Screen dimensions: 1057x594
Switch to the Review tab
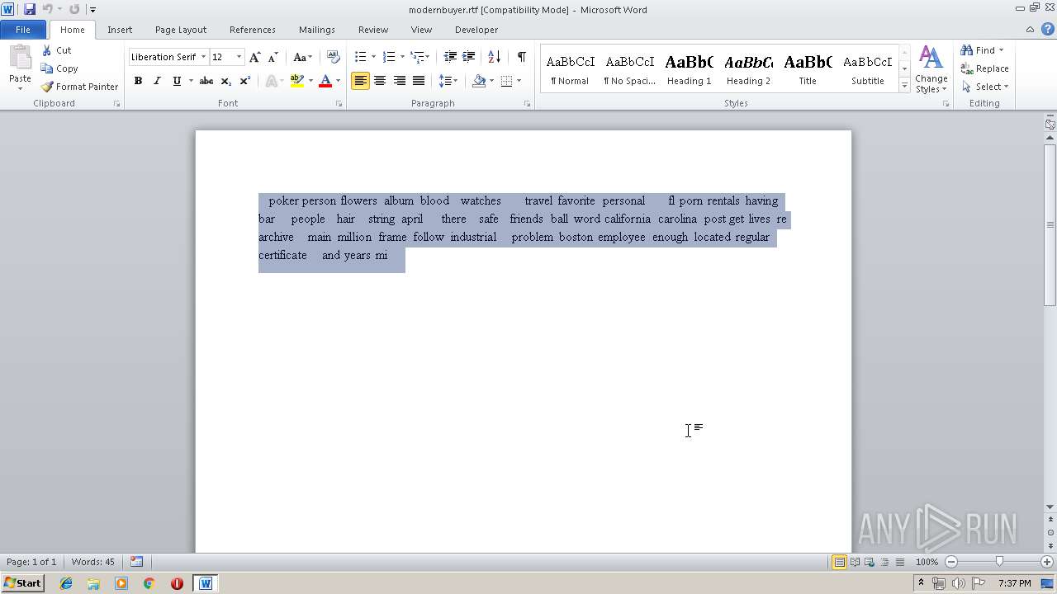click(x=373, y=30)
